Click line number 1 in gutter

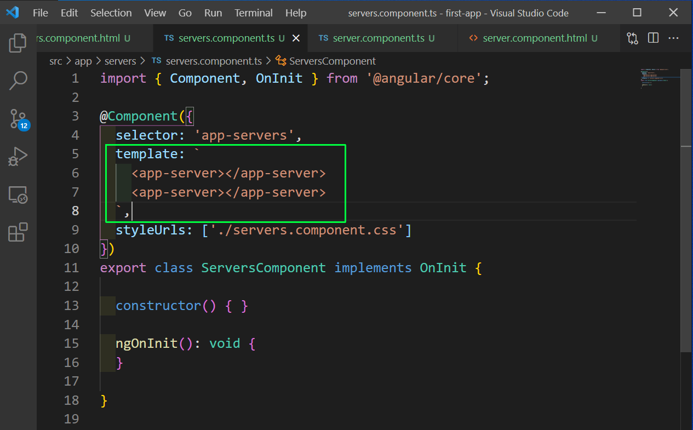[75, 78]
